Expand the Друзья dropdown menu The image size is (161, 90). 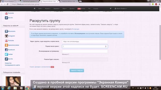pyautogui.click(x=72, y=8)
